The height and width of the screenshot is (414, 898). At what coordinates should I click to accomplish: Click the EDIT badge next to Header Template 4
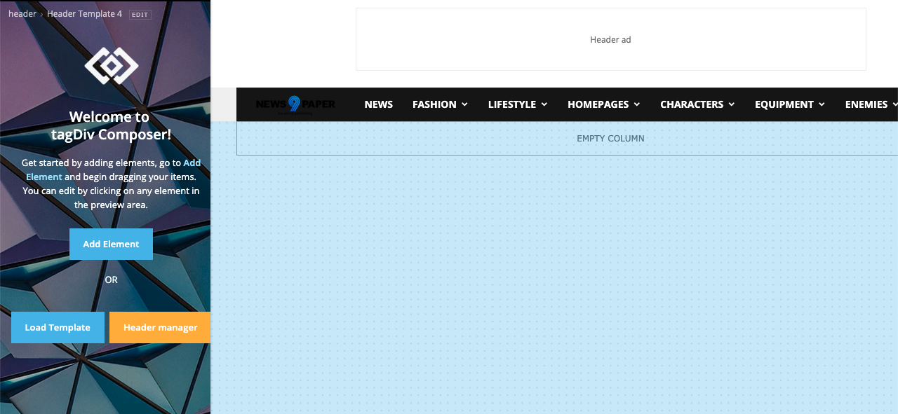(140, 15)
